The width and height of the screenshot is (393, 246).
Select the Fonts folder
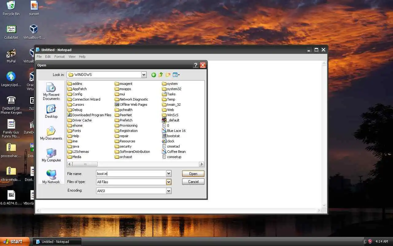point(74,131)
